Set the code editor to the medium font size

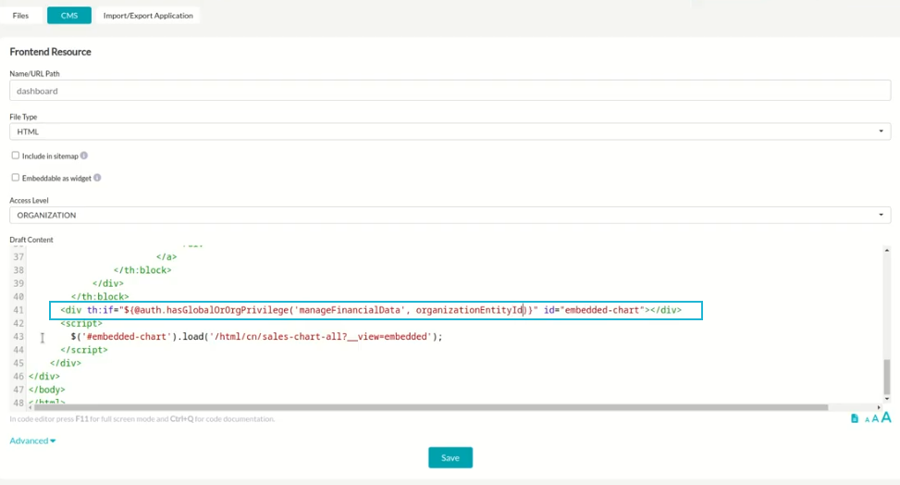point(875,419)
